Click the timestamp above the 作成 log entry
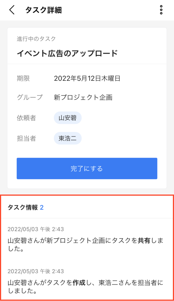The height and width of the screenshot is (301, 174). pyautogui.click(x=36, y=271)
